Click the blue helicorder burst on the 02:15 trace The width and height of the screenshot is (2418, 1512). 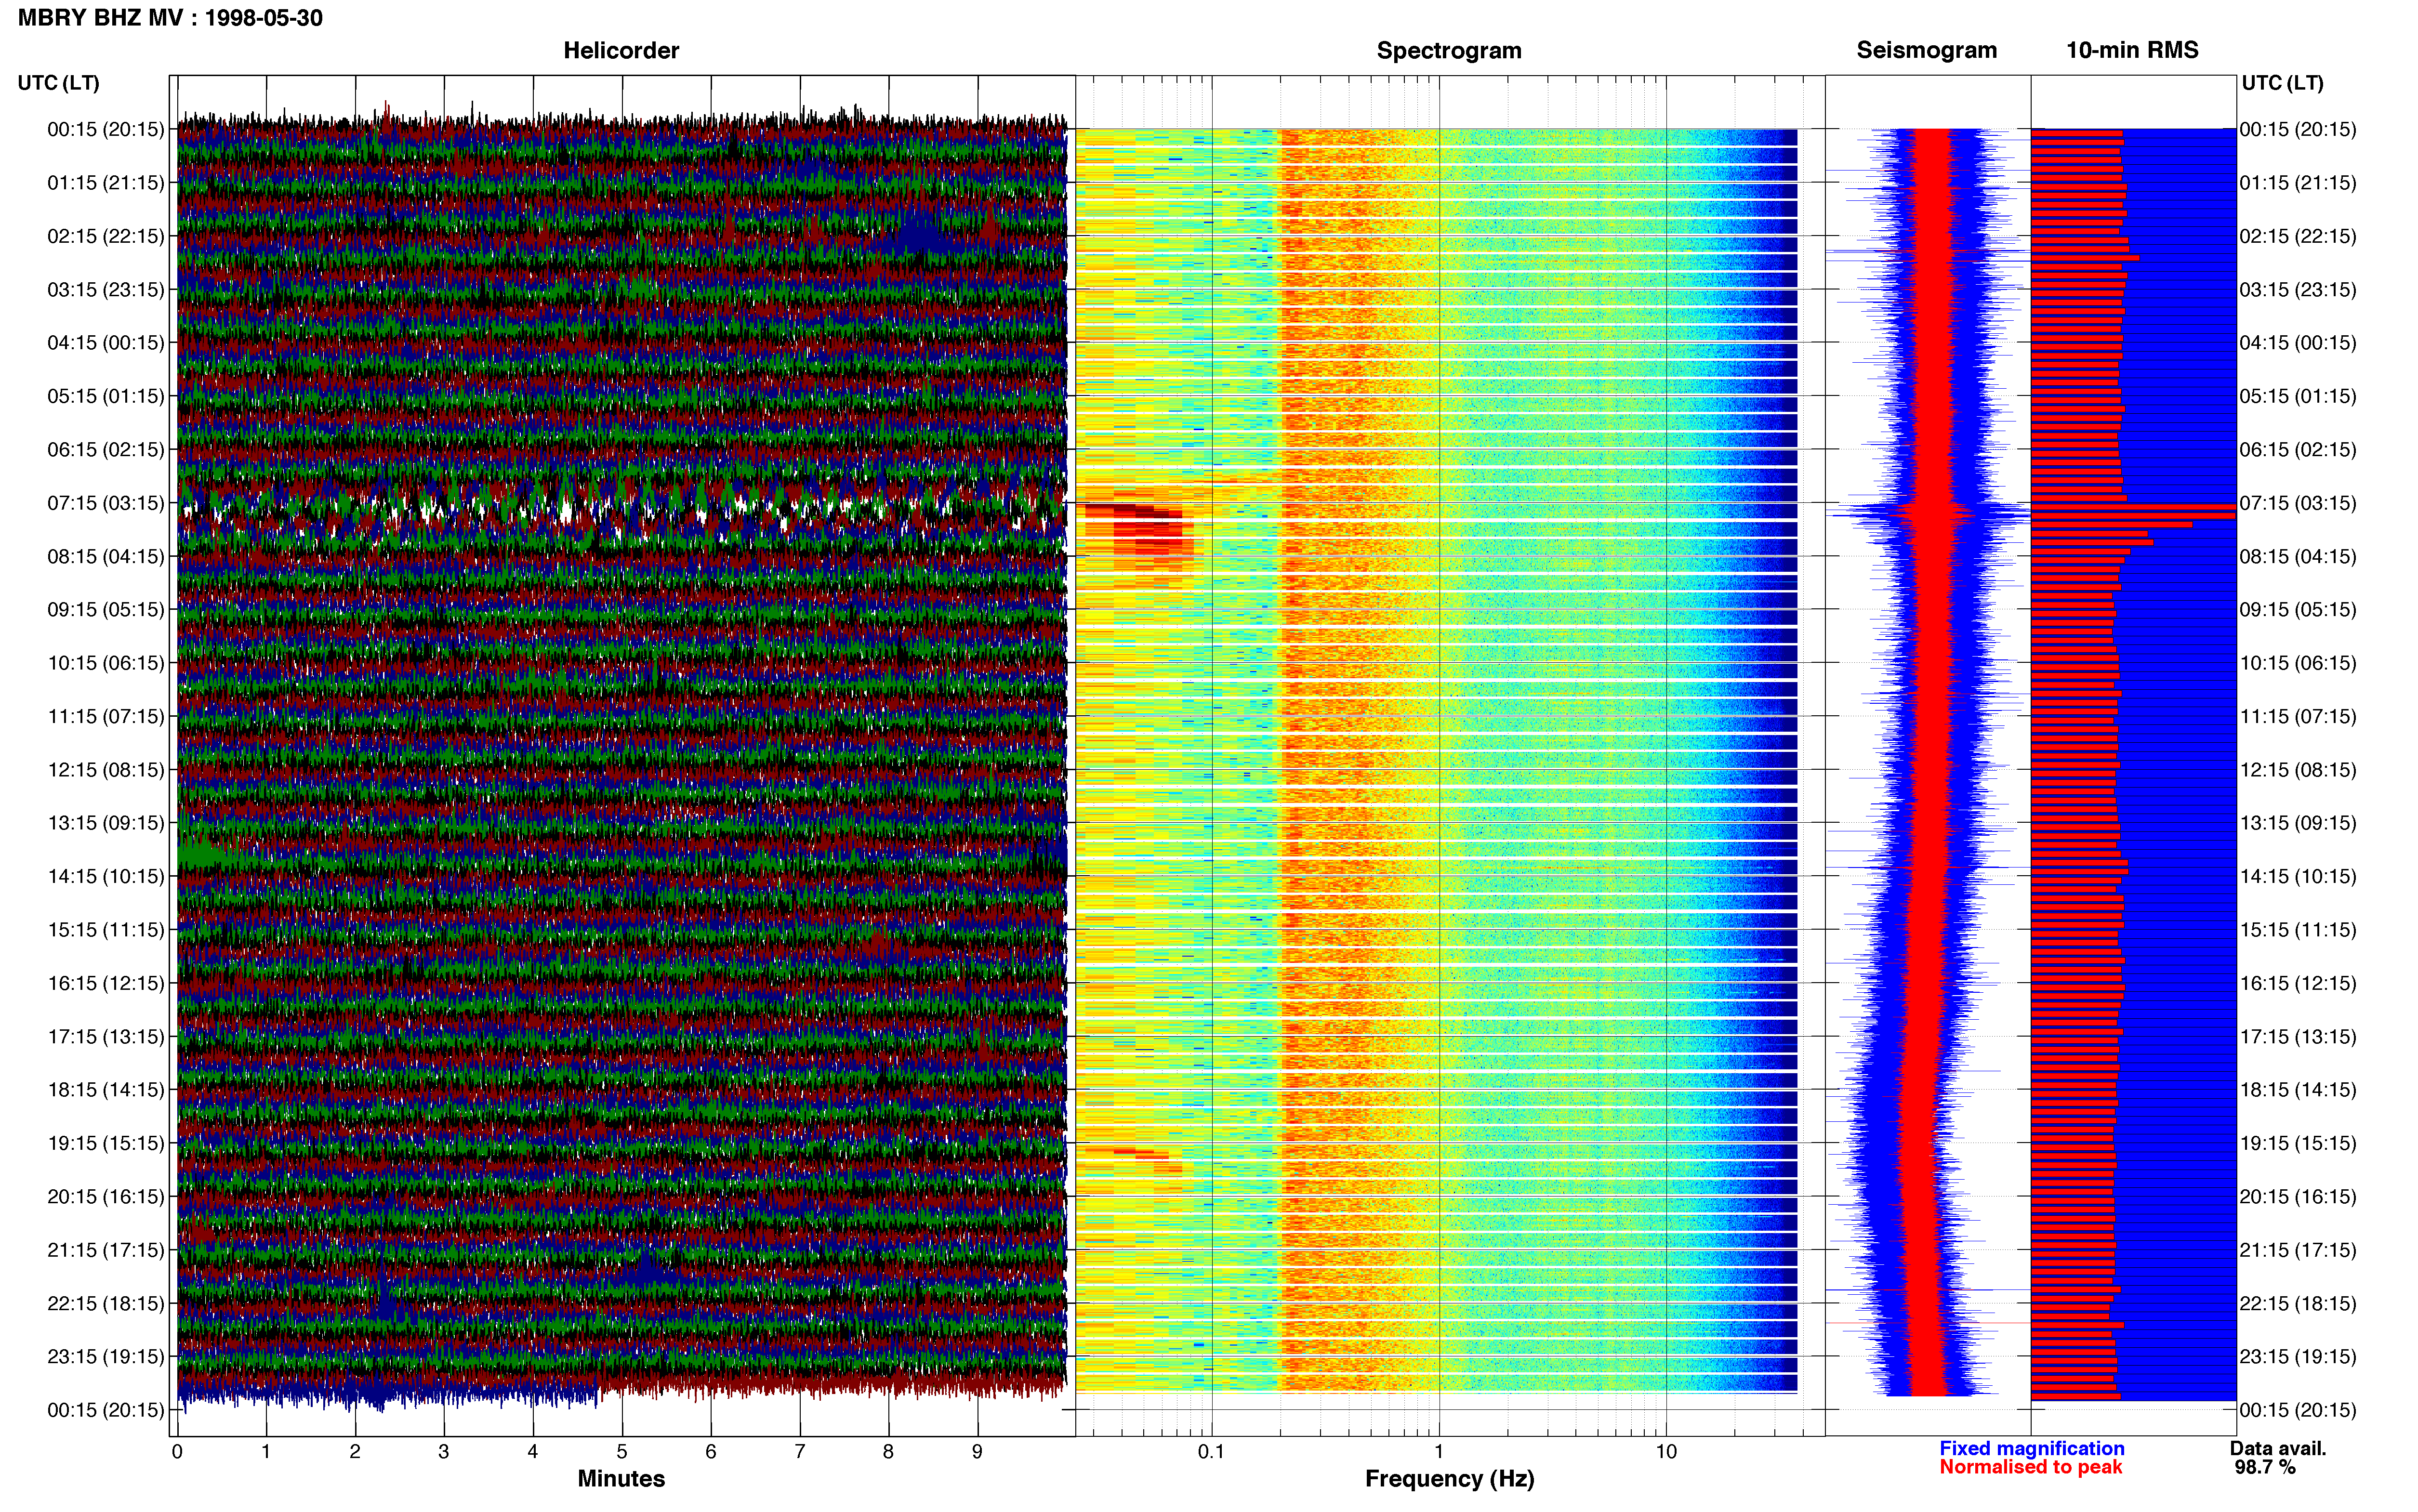(x=918, y=236)
